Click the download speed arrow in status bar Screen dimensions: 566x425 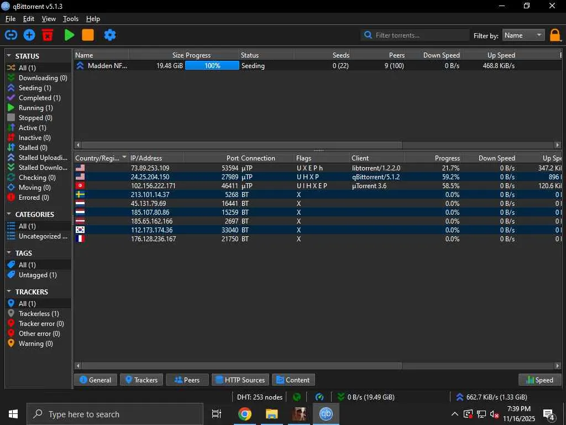340,397
